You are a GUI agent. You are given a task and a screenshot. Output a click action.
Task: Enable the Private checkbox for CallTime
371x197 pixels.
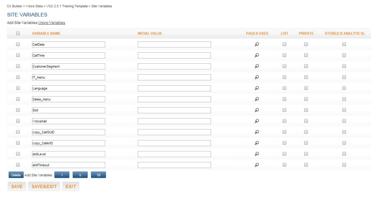306,55
